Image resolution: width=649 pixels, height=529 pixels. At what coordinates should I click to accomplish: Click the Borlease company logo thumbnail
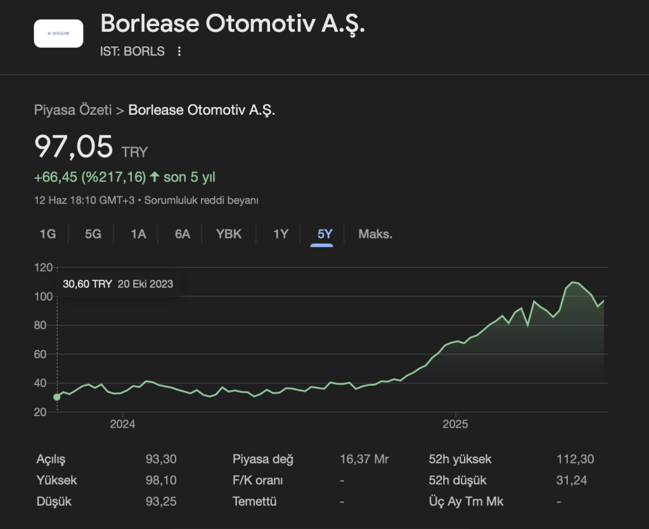point(58,34)
